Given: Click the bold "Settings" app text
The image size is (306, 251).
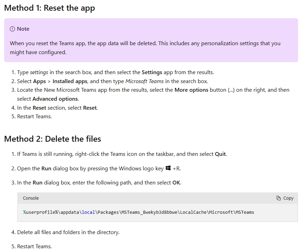Looking at the screenshot, I should tap(152, 72).
